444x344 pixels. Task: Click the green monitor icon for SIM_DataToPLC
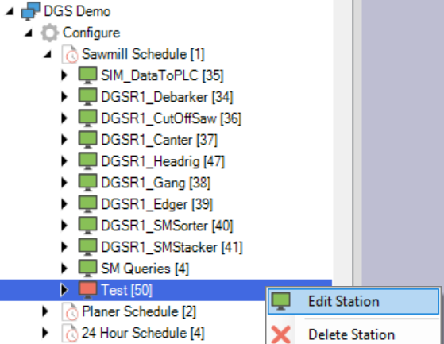point(87,75)
